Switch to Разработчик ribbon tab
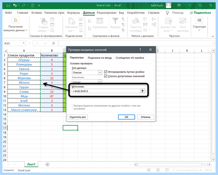The height and width of the screenshot is (175, 218). 136,13
